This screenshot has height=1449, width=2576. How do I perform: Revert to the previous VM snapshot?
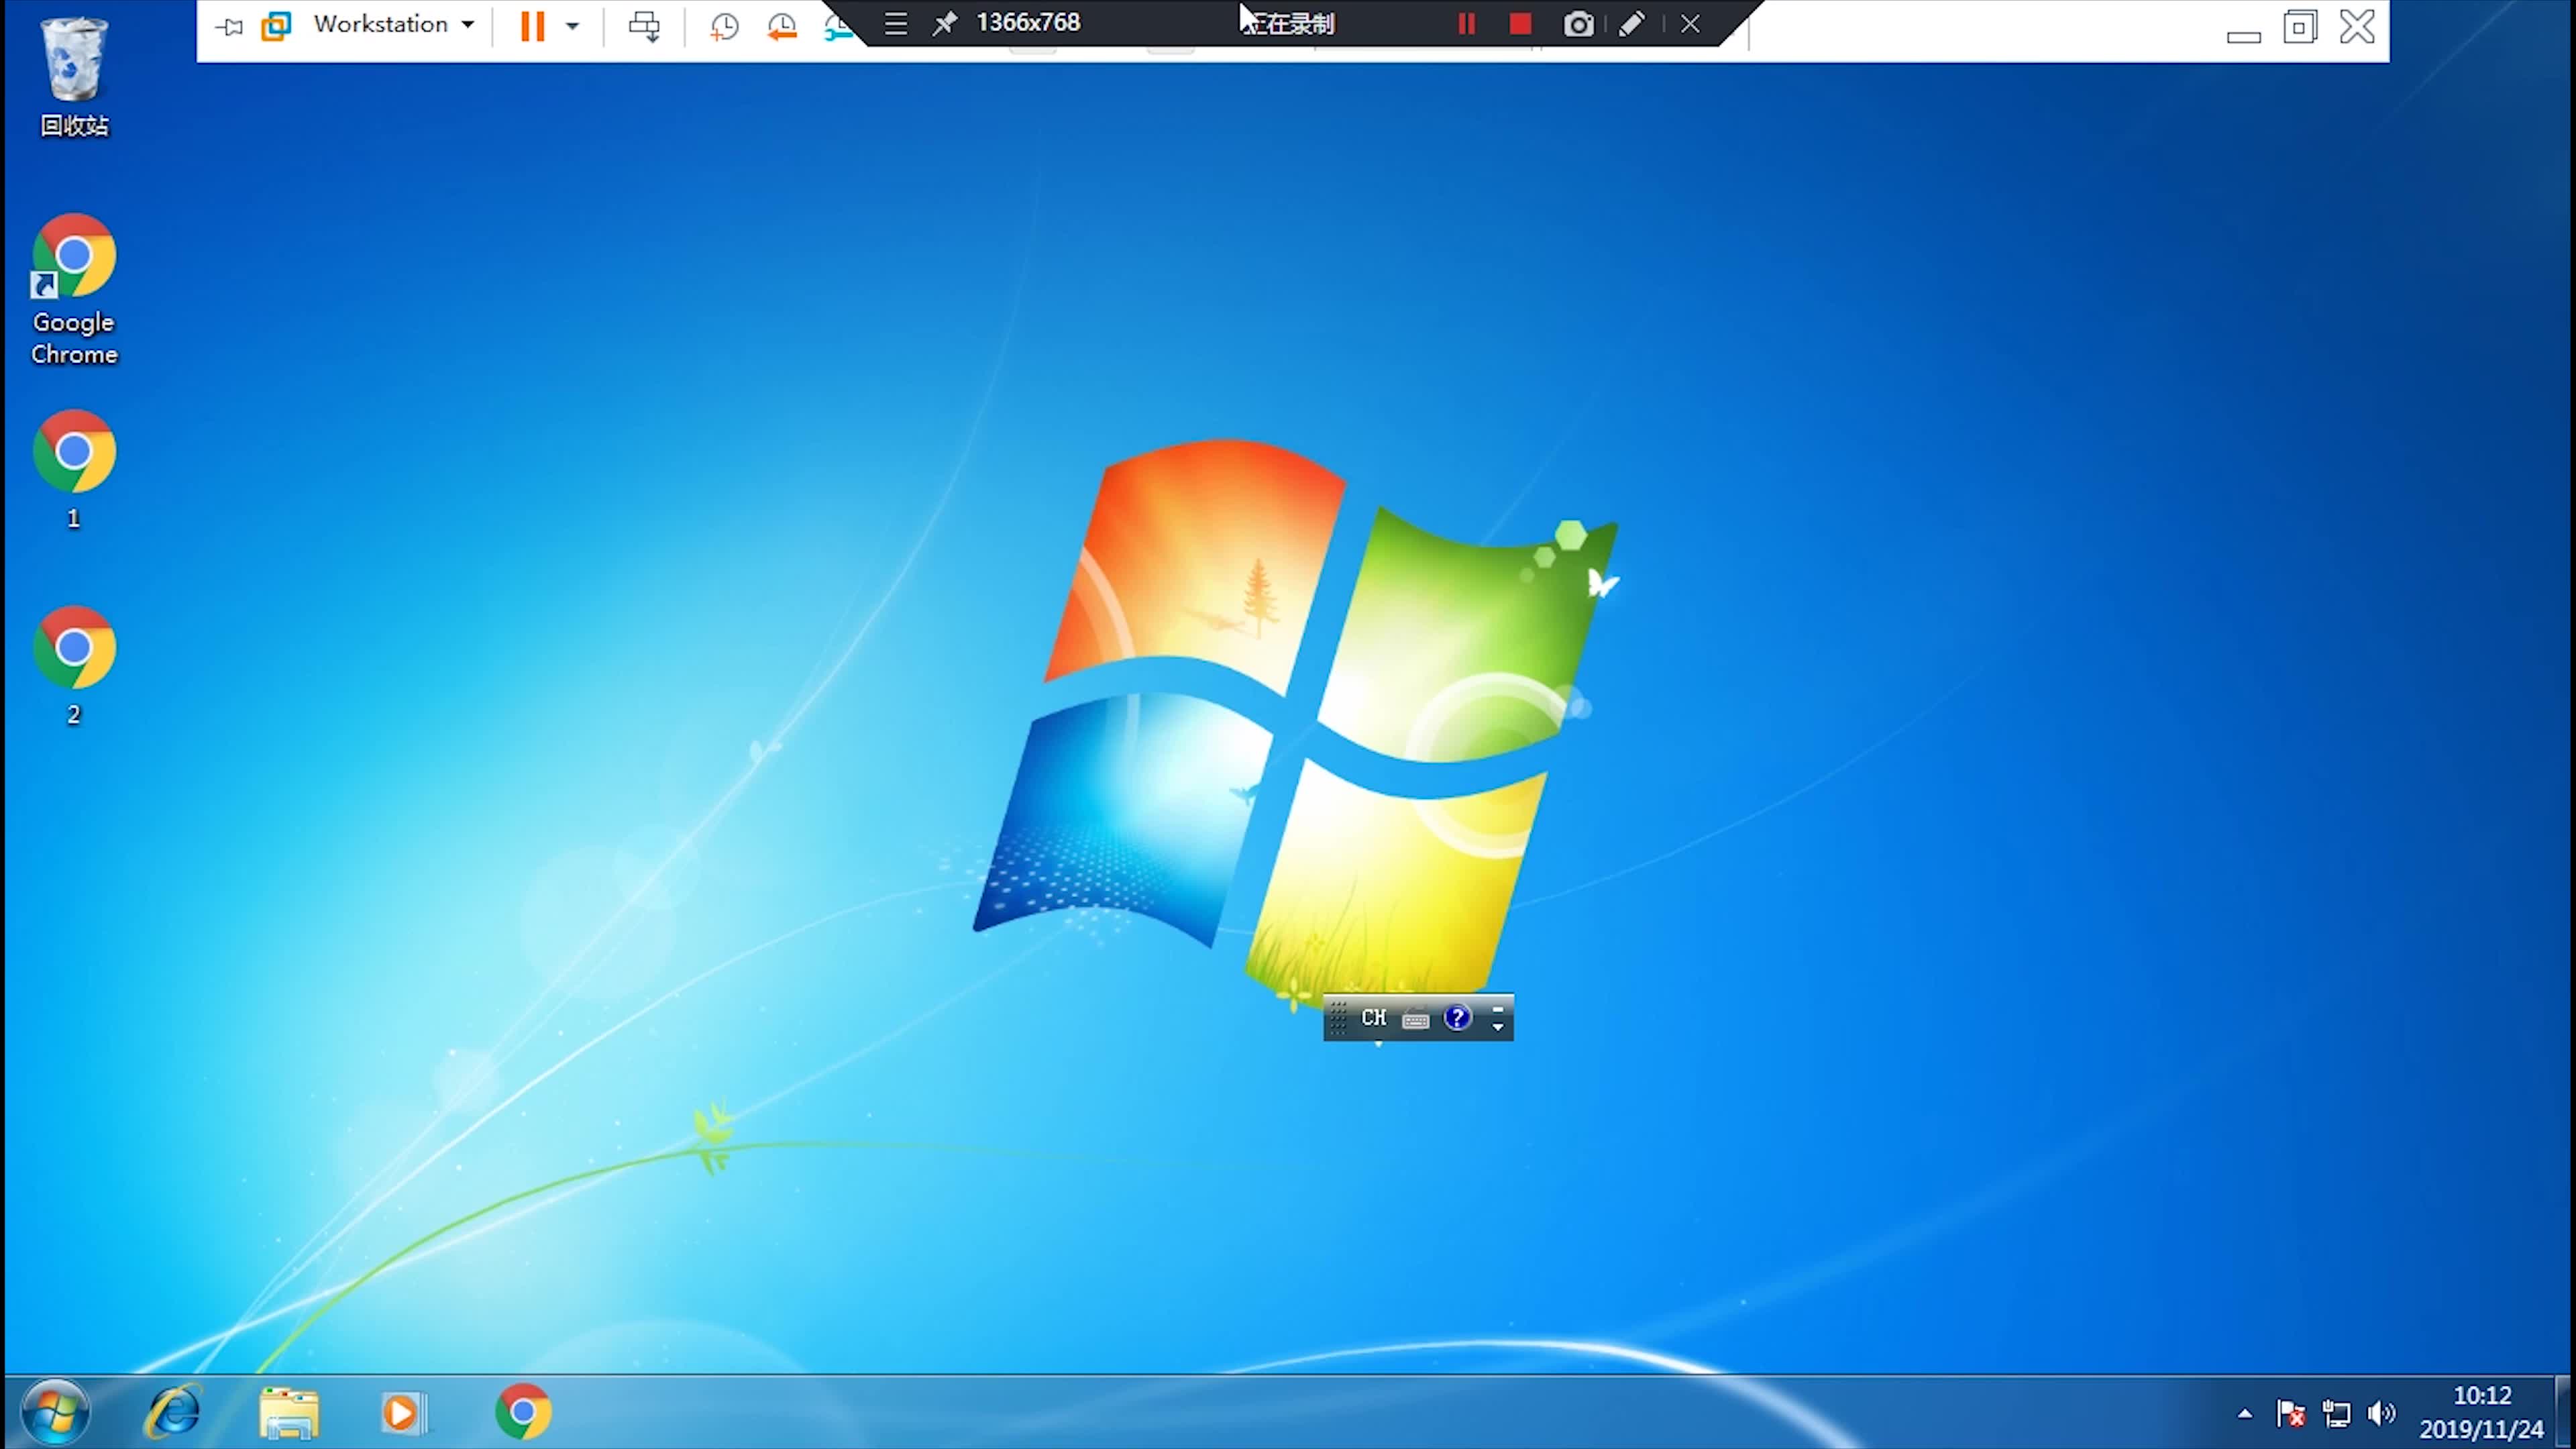(x=782, y=27)
